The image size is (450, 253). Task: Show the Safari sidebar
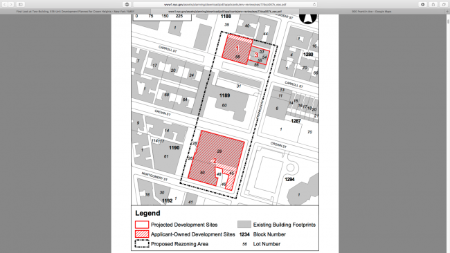(x=21, y=4)
